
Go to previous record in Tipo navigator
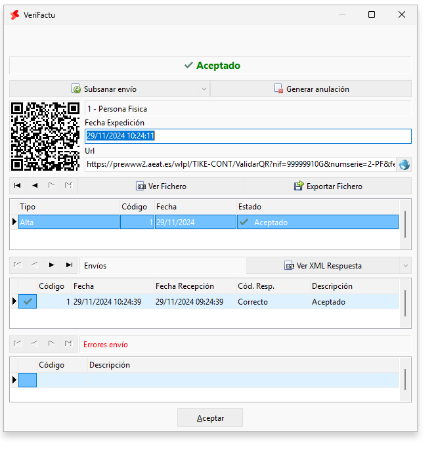pyautogui.click(x=35, y=186)
